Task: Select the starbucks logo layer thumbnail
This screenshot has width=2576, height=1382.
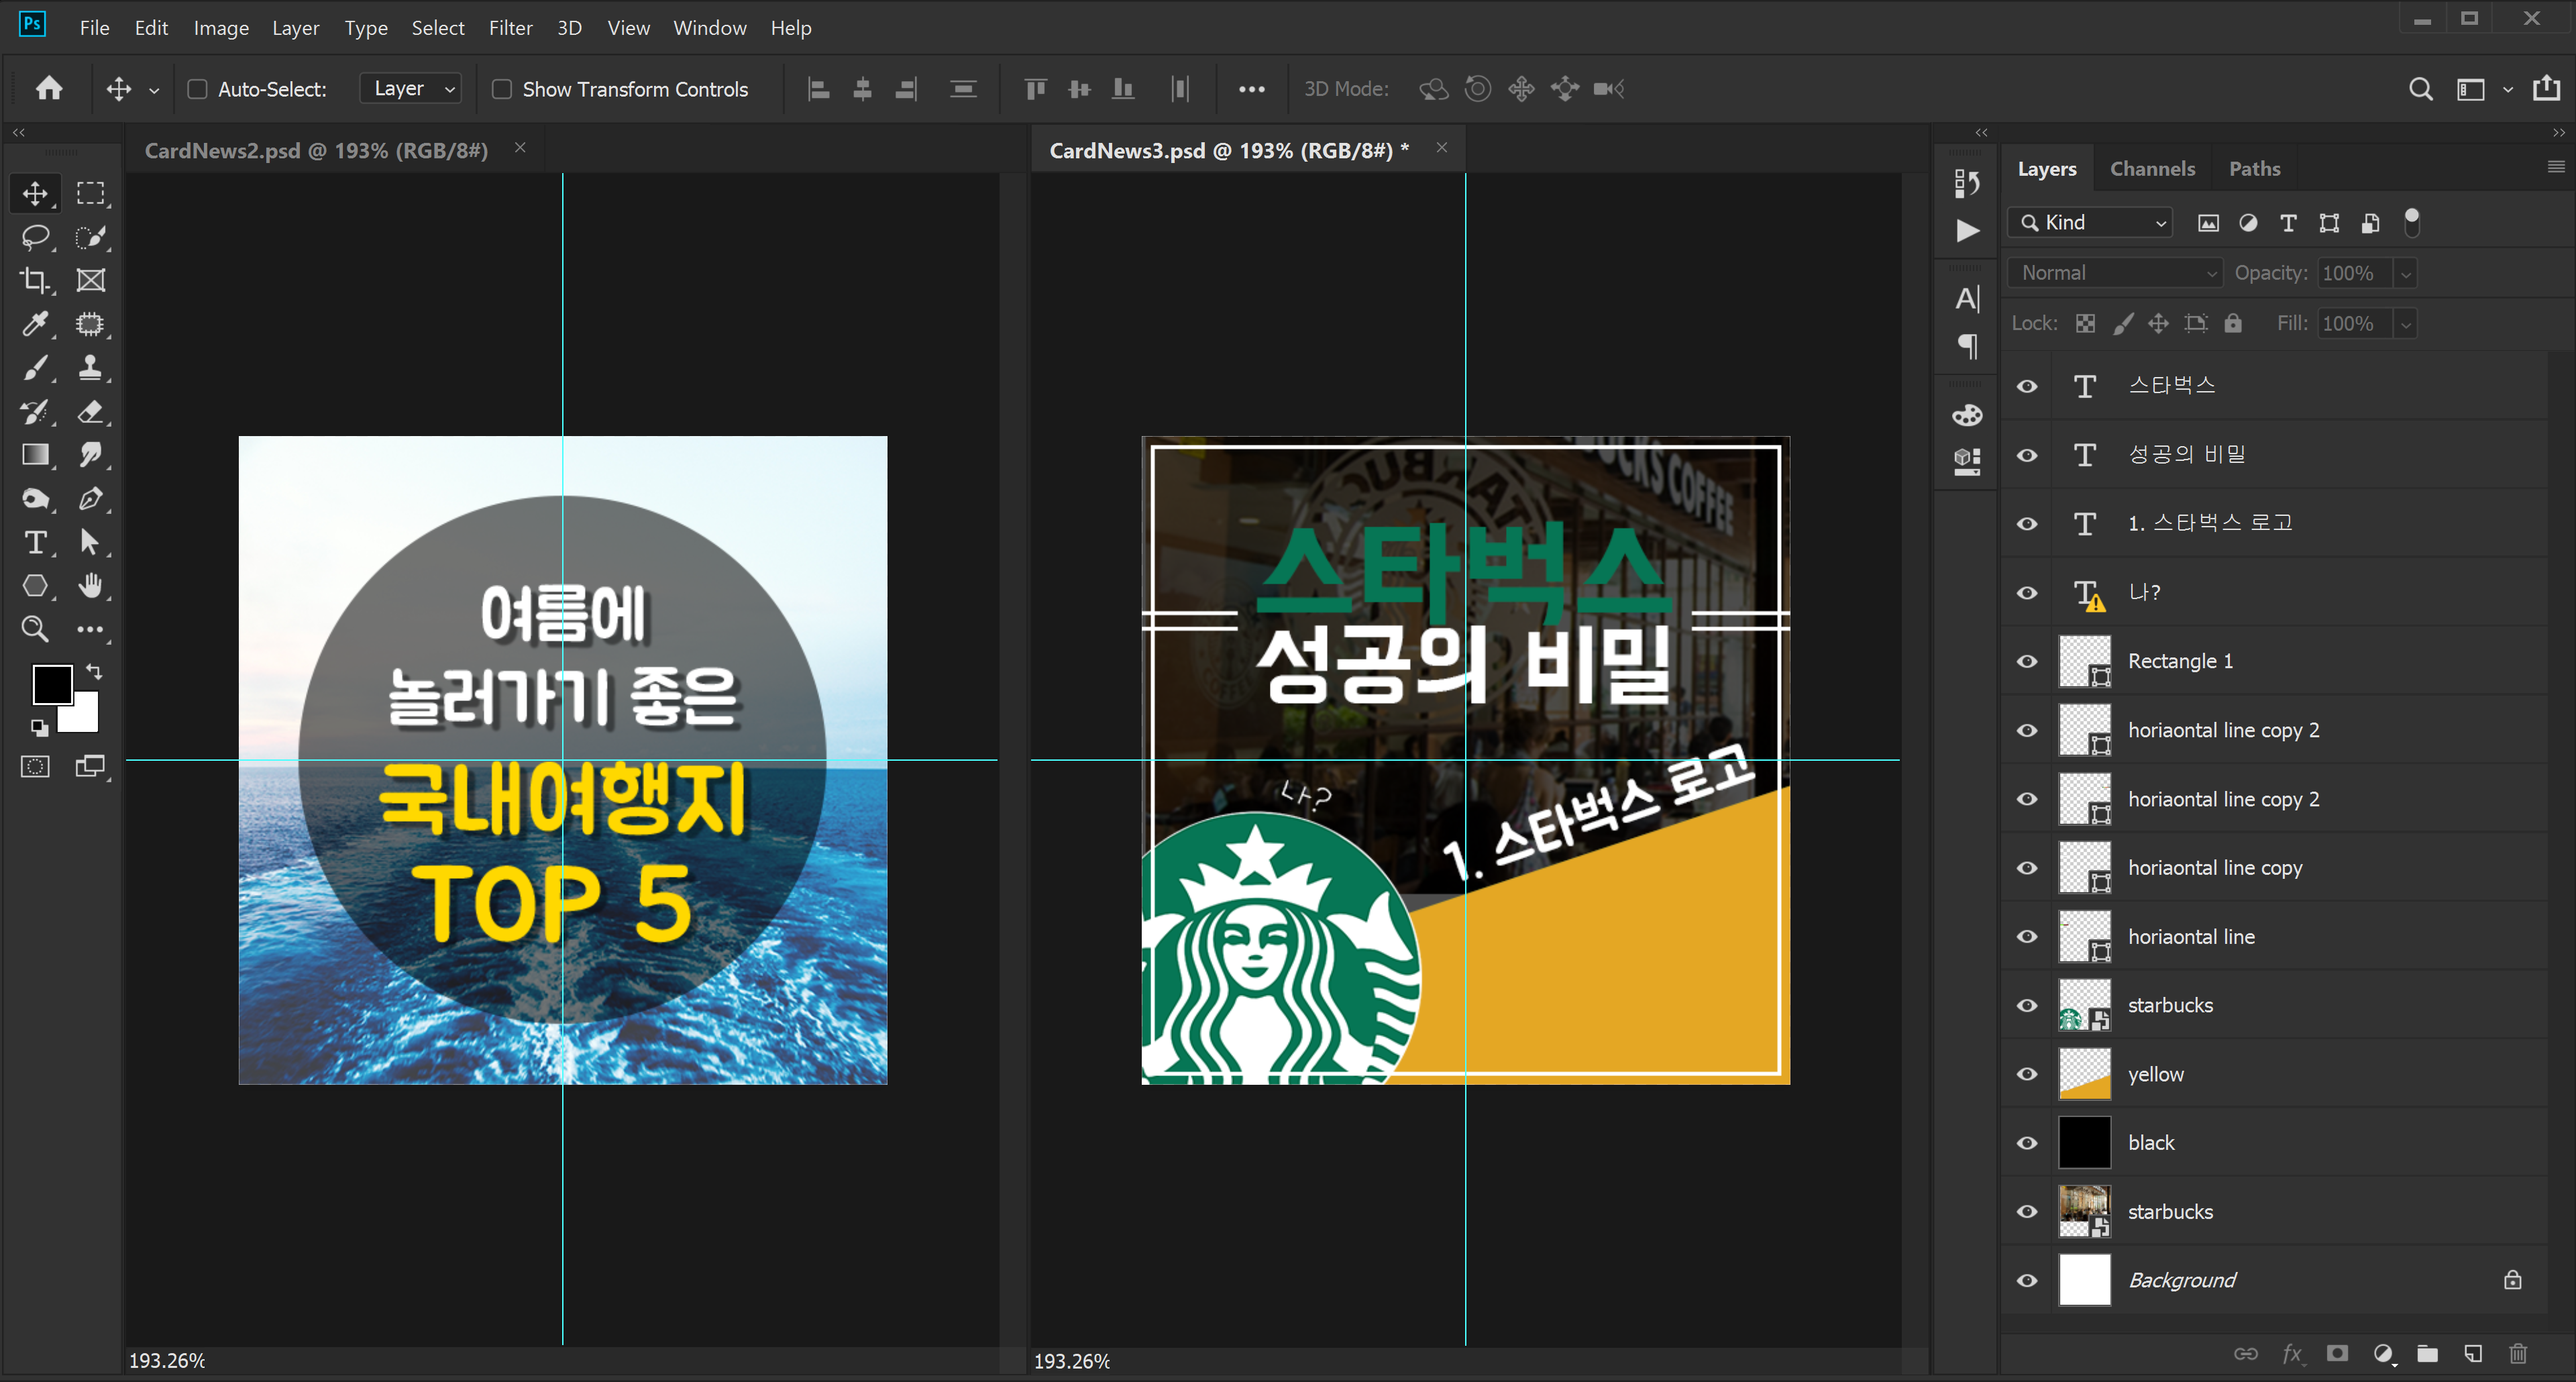Action: [2084, 1005]
